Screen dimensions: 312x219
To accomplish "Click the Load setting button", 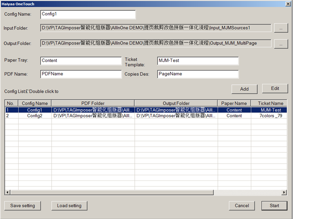I will [x=69, y=206].
